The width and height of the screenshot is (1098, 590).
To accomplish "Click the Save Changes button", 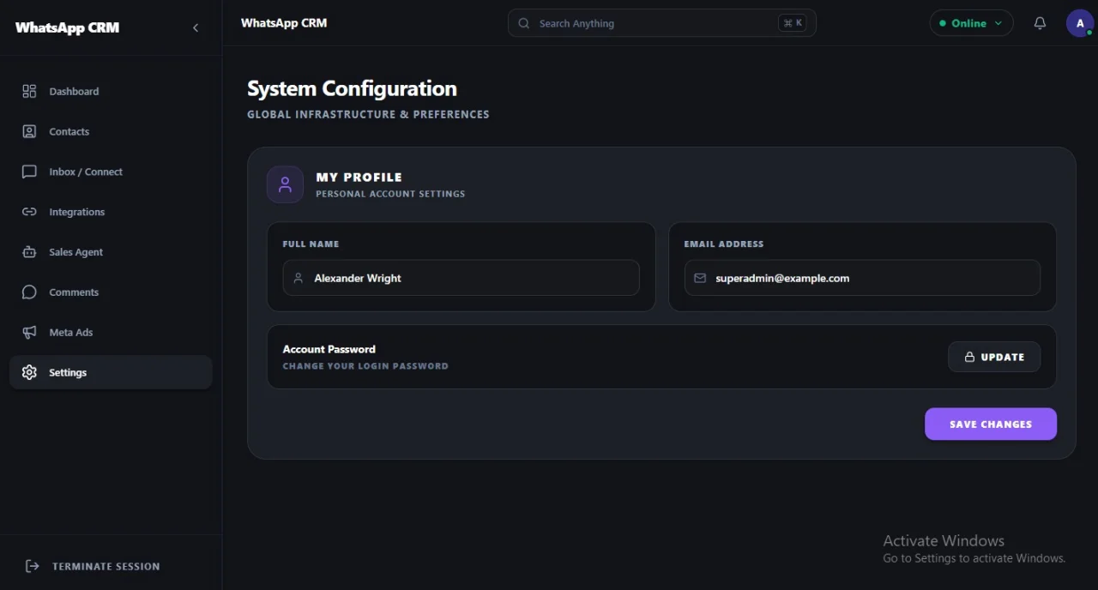I will (x=991, y=424).
